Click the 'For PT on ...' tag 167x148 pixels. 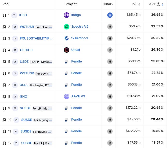(44, 27)
